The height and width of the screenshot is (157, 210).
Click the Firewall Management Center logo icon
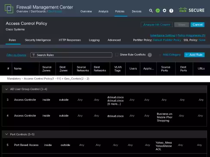(9, 9)
